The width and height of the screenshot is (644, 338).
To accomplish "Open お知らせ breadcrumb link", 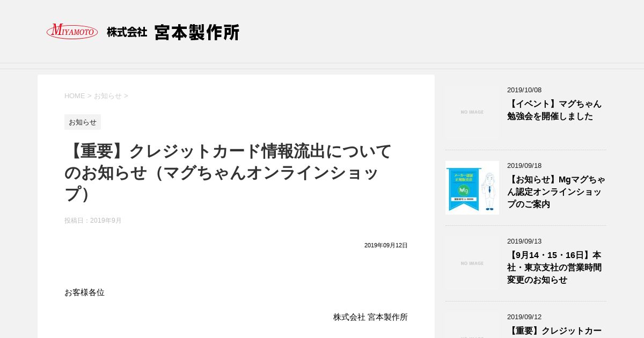I will [108, 96].
